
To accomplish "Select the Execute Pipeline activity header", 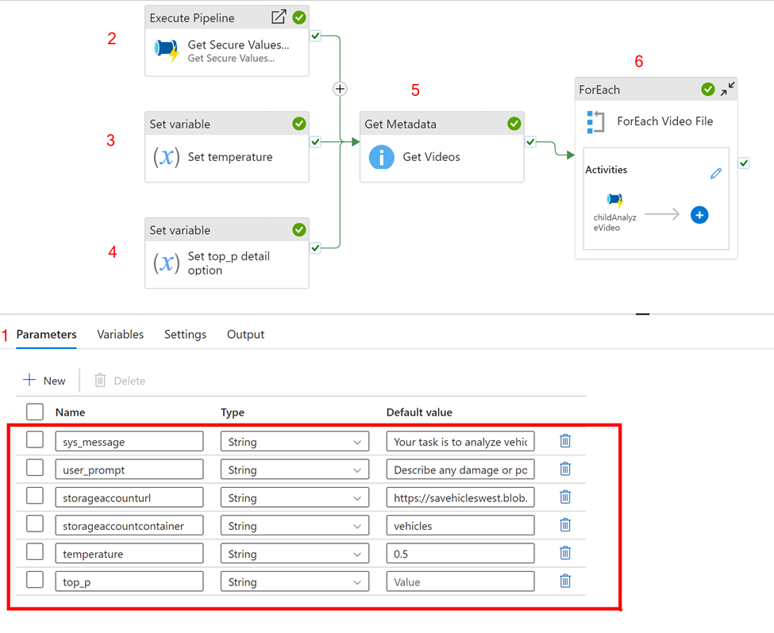I will [227, 17].
